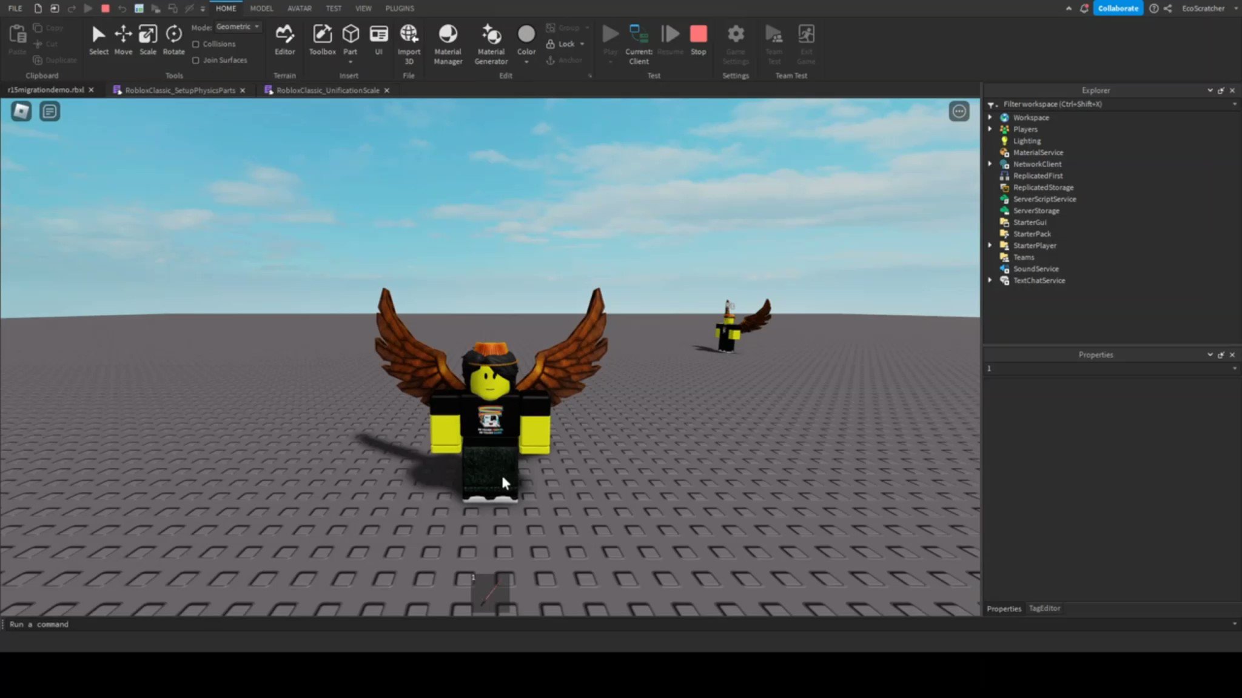1242x698 pixels.
Task: Activate the Move tool
Action: [123, 40]
